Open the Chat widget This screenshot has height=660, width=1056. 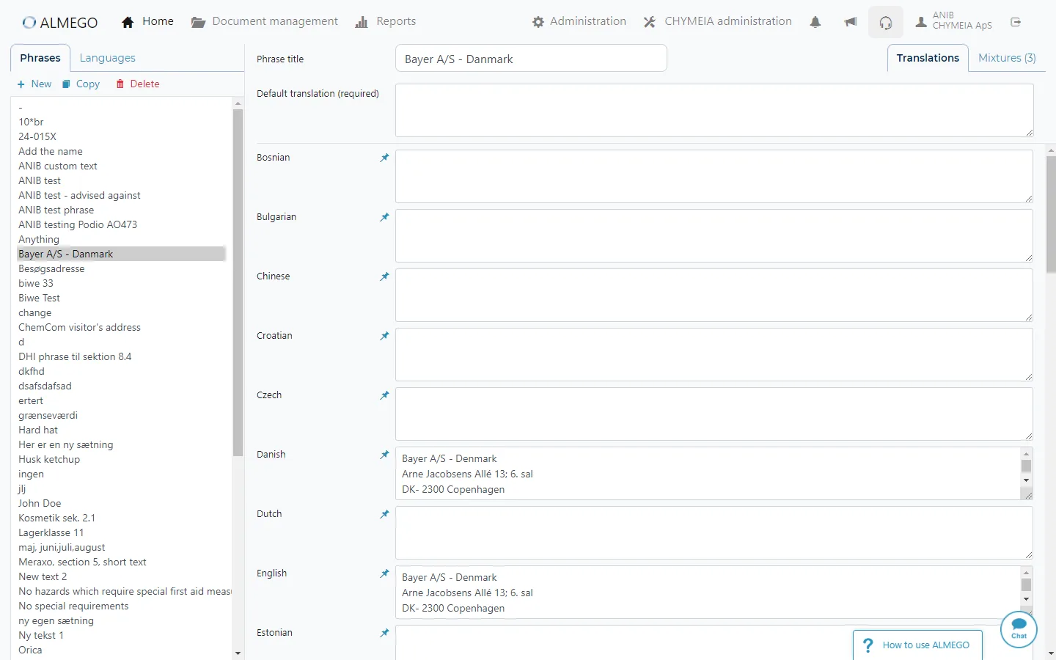1019,629
